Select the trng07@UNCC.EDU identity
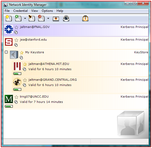This screenshot has height=148, width=152. (76, 102)
